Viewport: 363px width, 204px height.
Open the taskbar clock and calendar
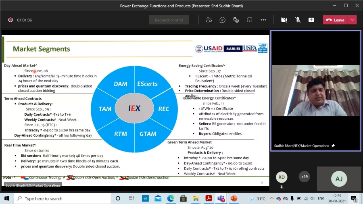[x=336, y=198]
